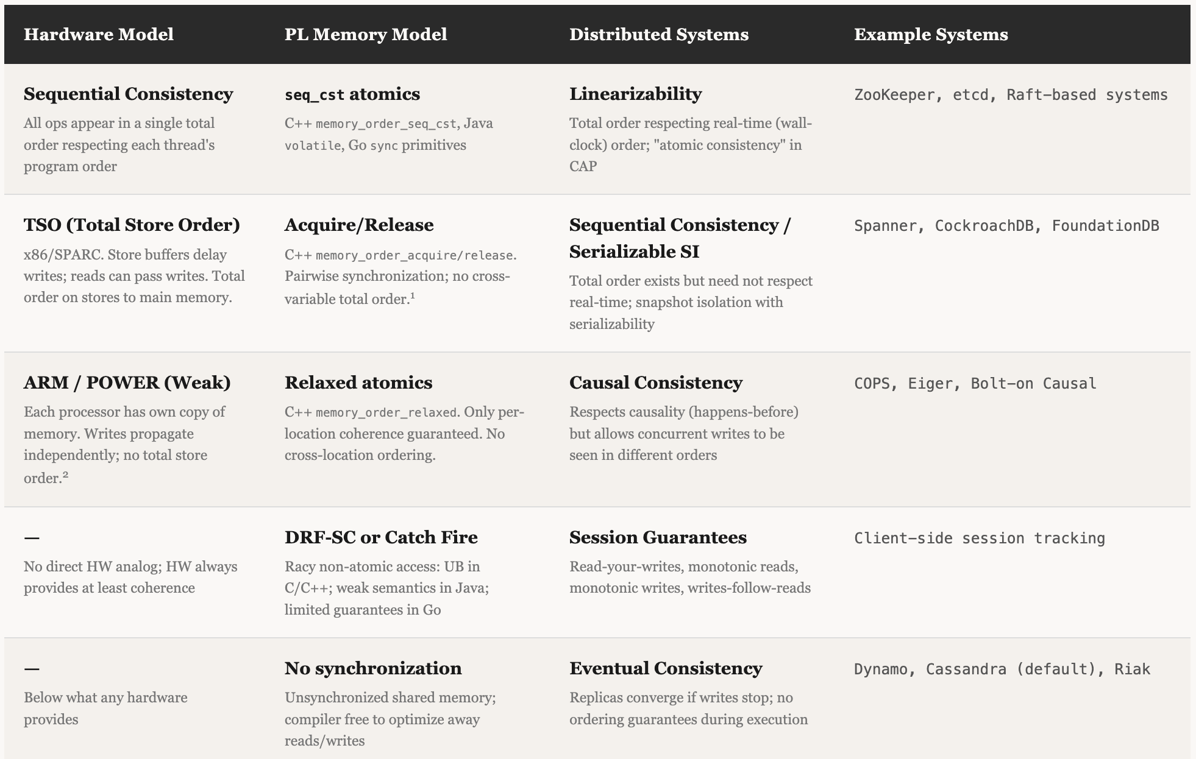Click the Sequential Consistency / Serializable SI heading
The image size is (1196, 759).
tap(679, 238)
